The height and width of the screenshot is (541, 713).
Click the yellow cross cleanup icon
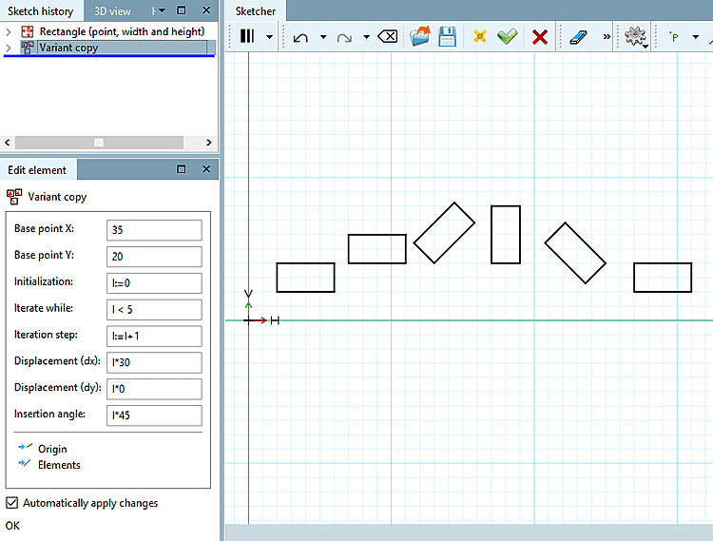point(480,36)
